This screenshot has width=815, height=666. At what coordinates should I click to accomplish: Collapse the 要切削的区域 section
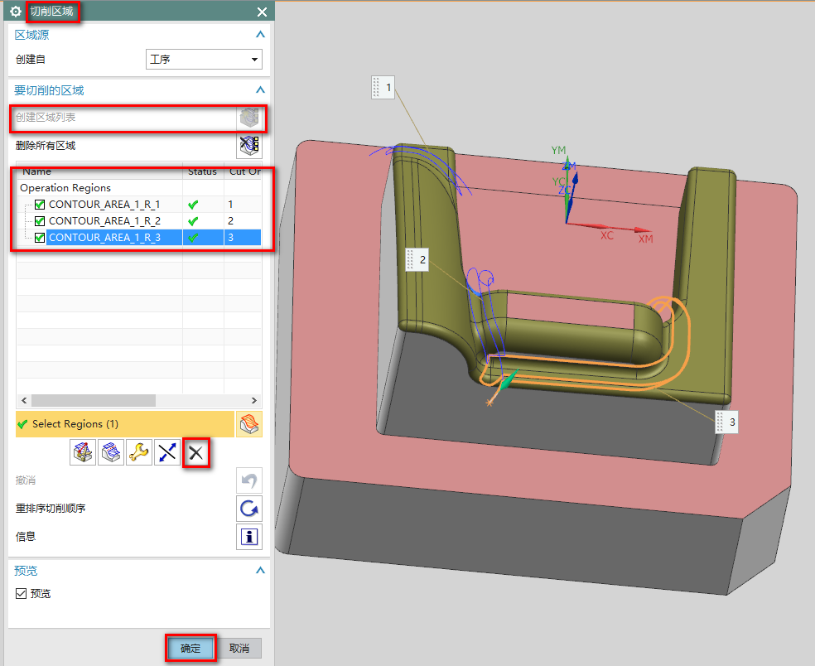[260, 90]
